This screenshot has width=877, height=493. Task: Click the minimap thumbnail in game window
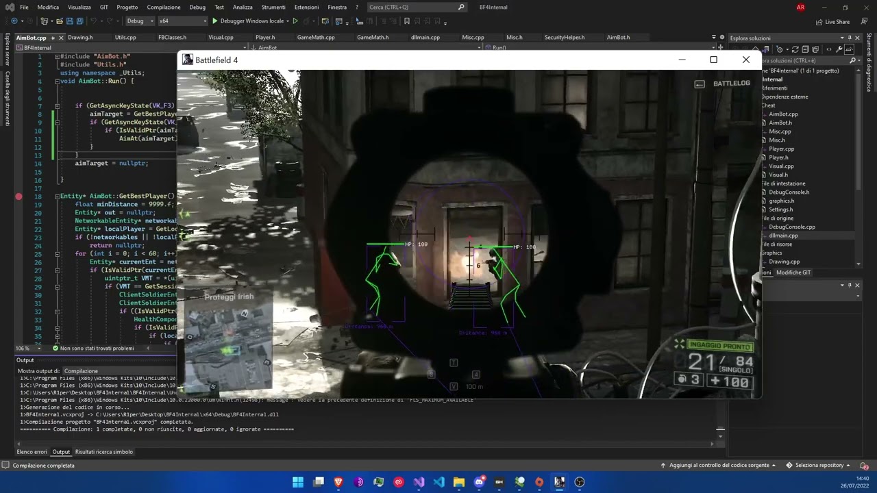(228, 346)
